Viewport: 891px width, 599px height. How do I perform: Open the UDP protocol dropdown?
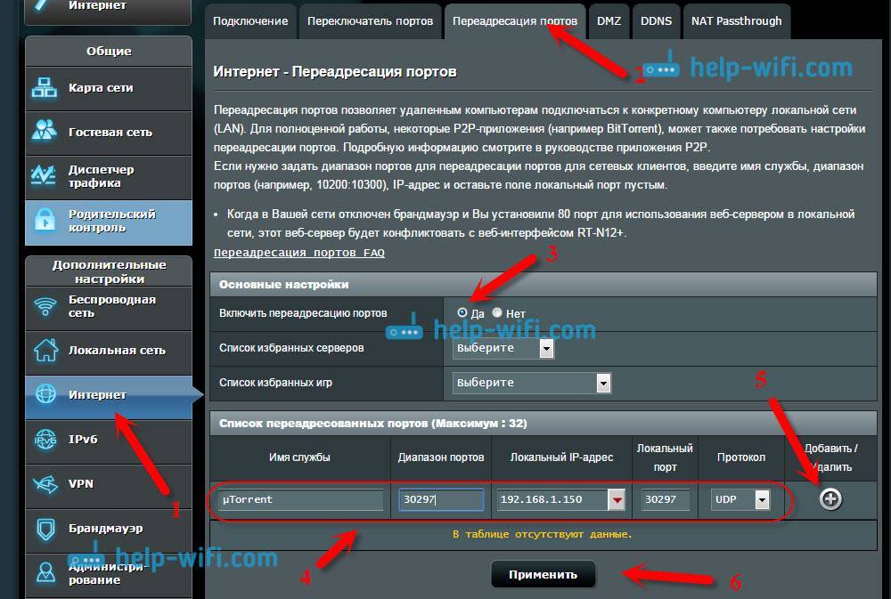click(740, 499)
